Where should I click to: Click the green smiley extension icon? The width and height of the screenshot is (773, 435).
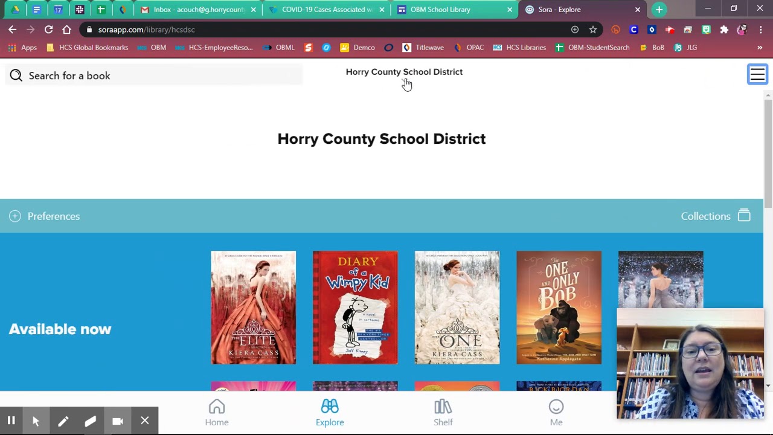pos(706,30)
